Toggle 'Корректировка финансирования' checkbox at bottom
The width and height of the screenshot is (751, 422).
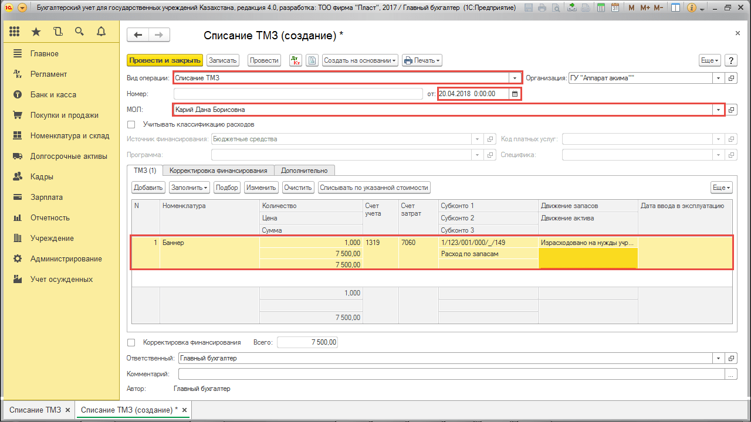click(x=131, y=342)
